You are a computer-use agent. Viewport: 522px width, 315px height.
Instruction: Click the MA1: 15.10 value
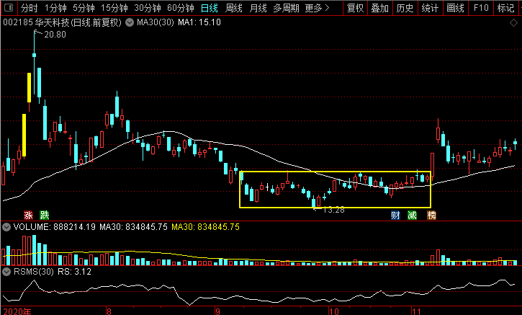pos(199,22)
